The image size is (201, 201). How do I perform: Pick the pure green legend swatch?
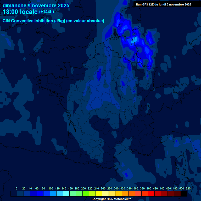[x=86, y=194]
